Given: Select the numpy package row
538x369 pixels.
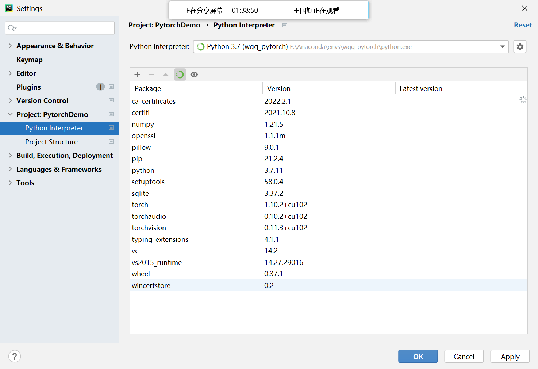Looking at the screenshot, I should point(328,124).
